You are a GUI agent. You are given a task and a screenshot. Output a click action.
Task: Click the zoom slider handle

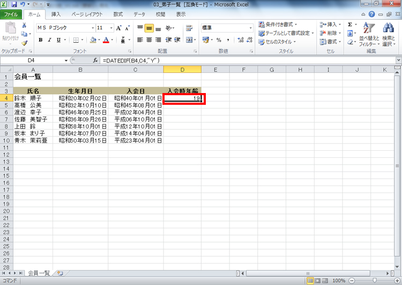[x=375, y=281]
